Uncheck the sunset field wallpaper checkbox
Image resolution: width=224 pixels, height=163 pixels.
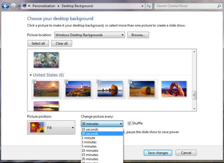pyautogui.click(x=35, y=82)
